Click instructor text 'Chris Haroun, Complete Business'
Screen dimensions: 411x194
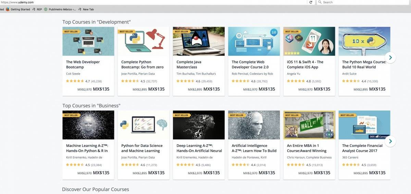tap(309, 158)
